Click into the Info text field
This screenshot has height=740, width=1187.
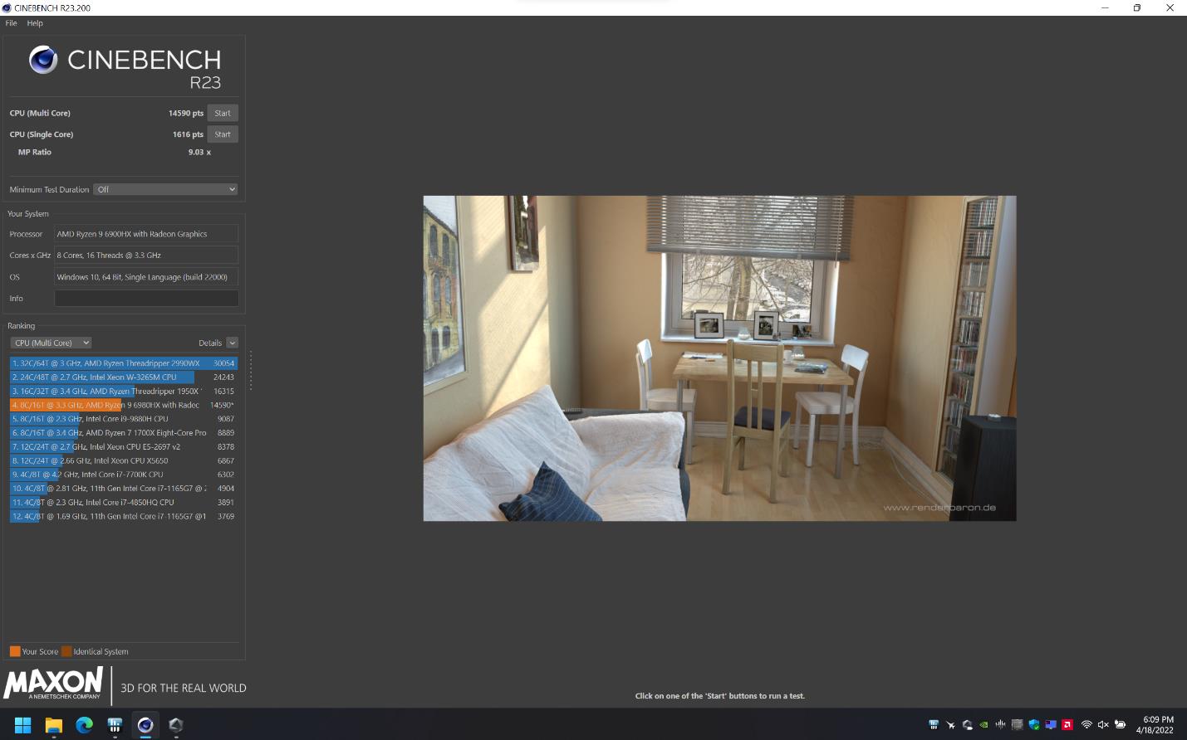click(x=146, y=299)
